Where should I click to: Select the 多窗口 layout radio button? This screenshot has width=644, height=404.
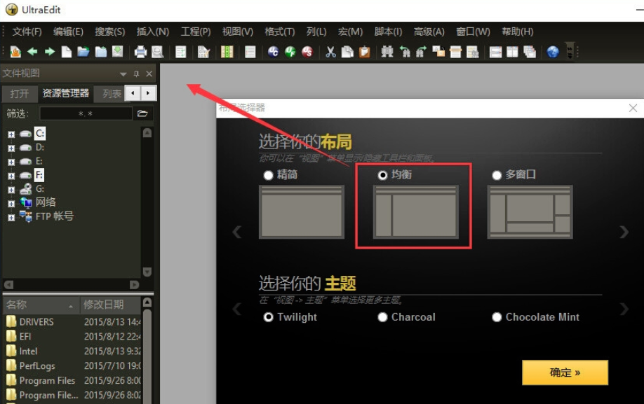[x=497, y=175]
